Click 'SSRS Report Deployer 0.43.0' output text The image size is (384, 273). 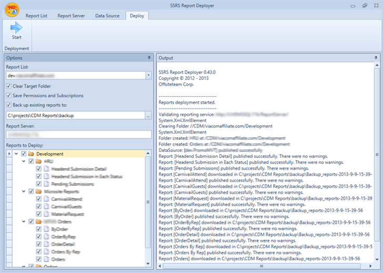[187, 72]
